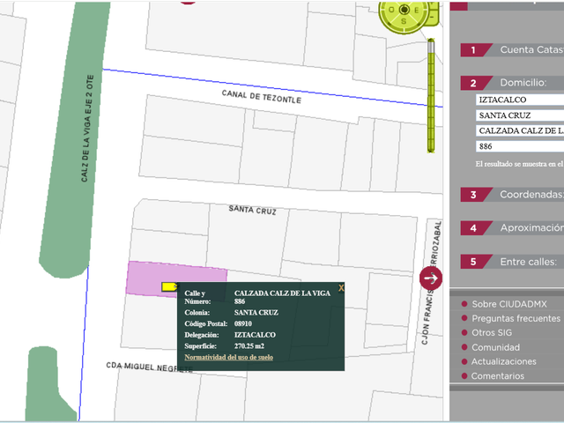Open the Otros SIG link
This screenshot has height=423, width=564.
tap(492, 333)
